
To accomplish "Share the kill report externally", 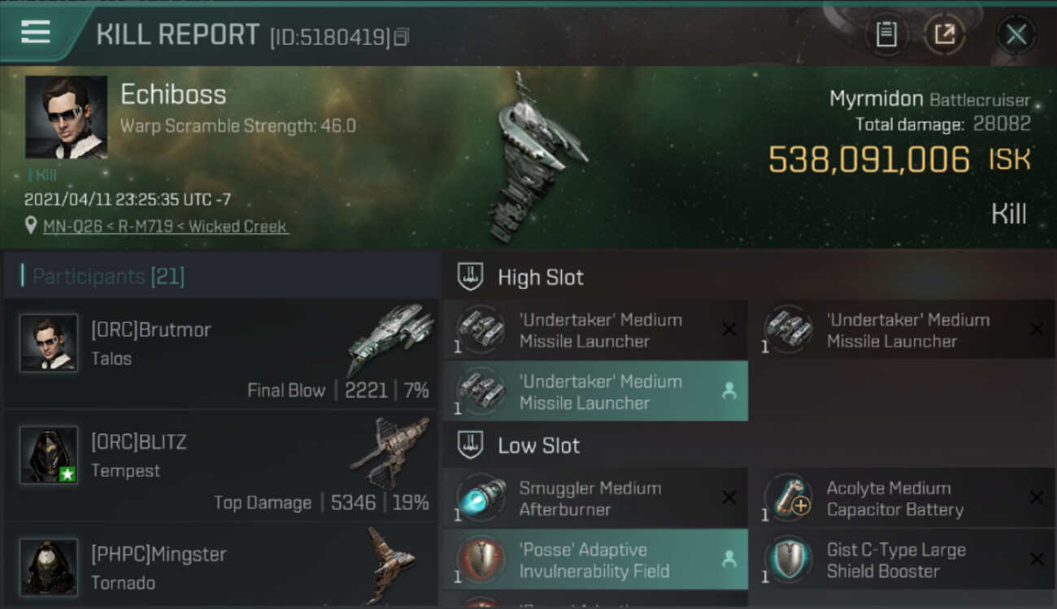I will (945, 34).
